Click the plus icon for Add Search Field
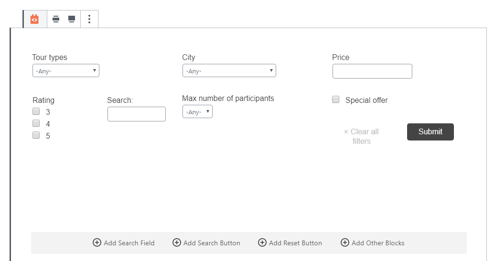Image resolution: width=495 pixels, height=261 pixels. 97,242
